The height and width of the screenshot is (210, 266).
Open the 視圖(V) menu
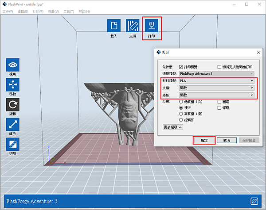pyautogui.click(x=53, y=11)
